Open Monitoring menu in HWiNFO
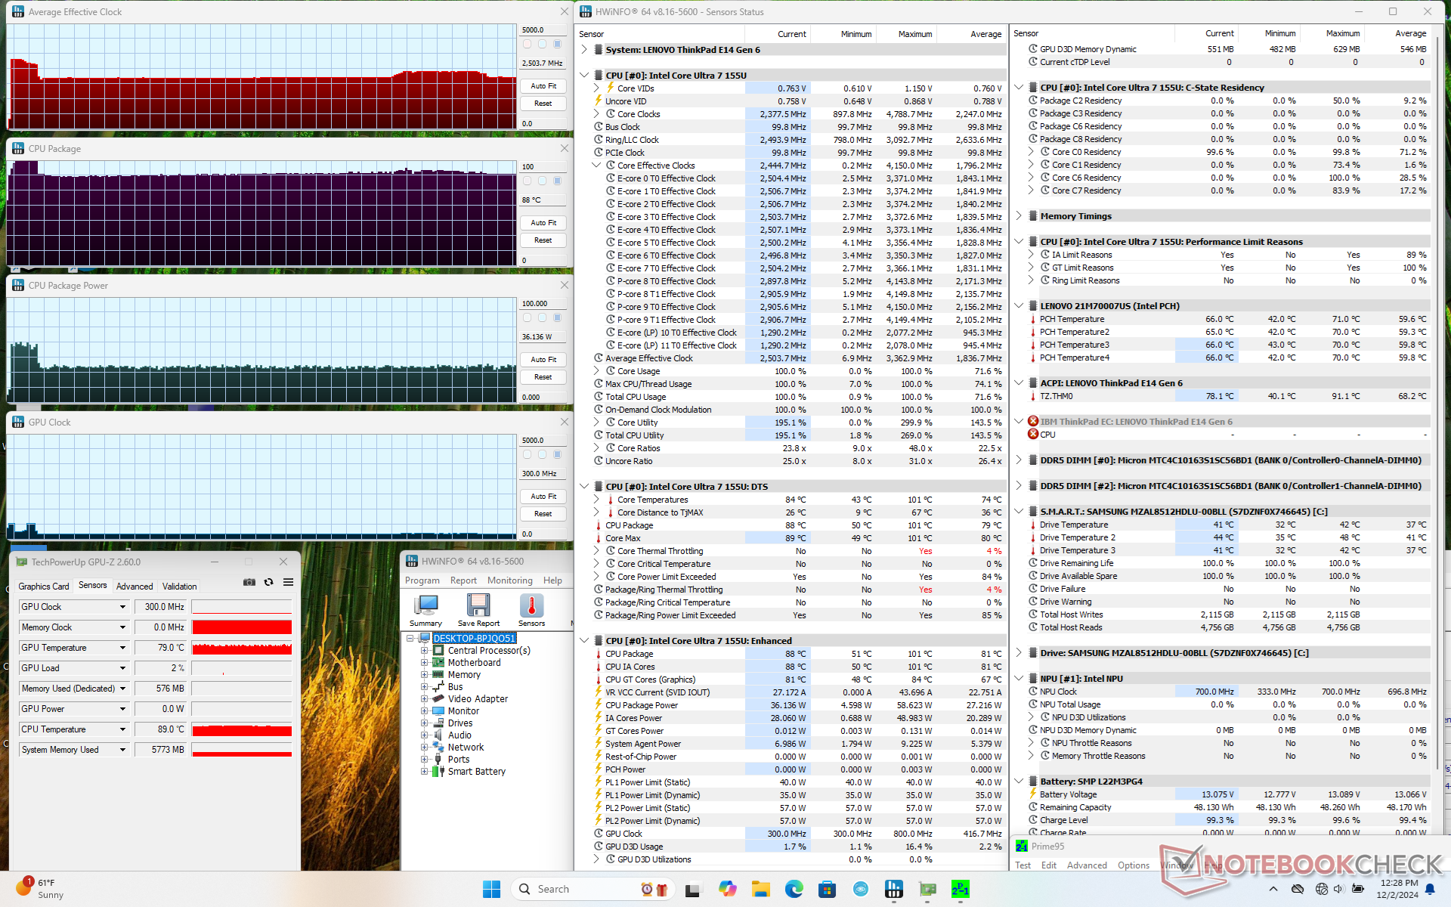 [509, 580]
